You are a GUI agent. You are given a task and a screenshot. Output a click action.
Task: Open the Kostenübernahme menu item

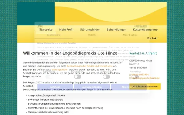[x=145, y=29]
